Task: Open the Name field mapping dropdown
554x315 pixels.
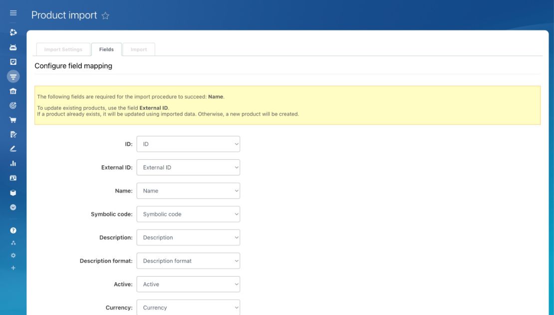Action: click(188, 191)
